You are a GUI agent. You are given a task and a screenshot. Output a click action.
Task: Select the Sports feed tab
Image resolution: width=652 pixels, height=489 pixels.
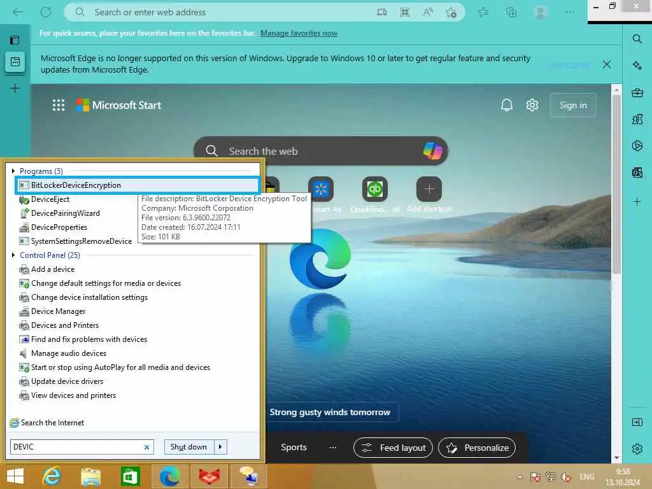[x=294, y=448]
